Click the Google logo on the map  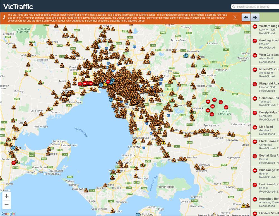8,213
